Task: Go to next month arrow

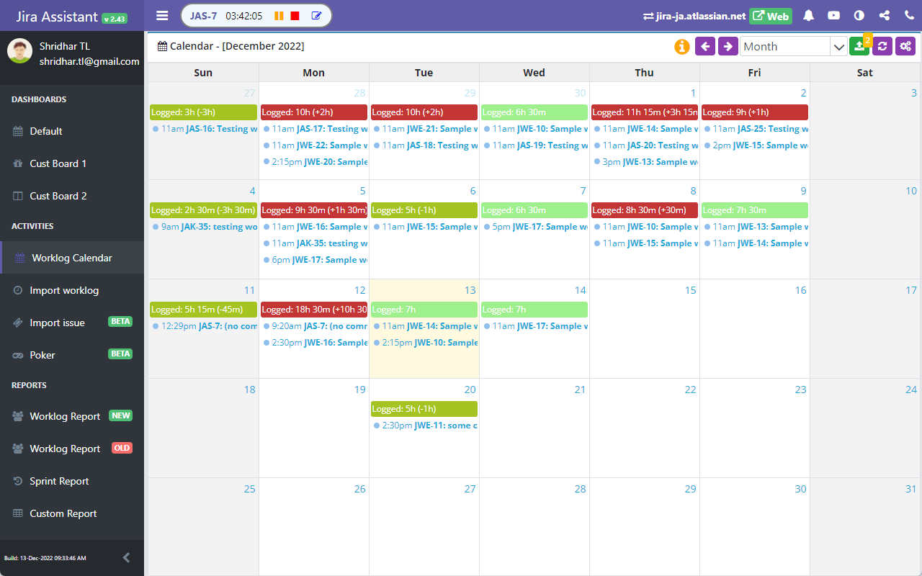Action: pyautogui.click(x=728, y=46)
